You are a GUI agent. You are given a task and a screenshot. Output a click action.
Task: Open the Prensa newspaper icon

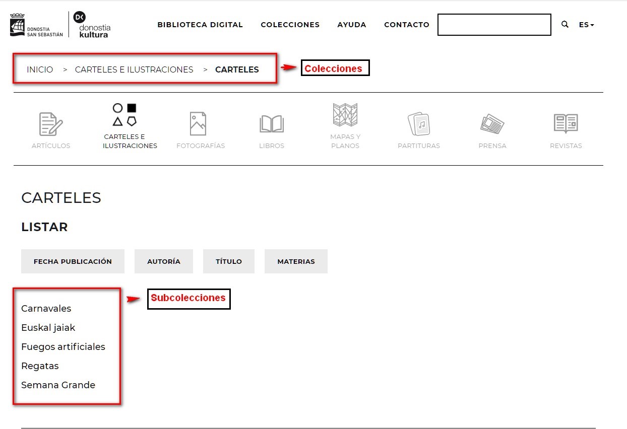[492, 124]
